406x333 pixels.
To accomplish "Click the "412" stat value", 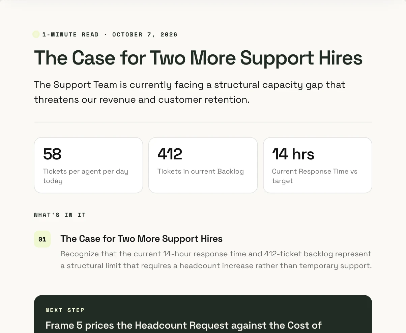I will [x=170, y=154].
